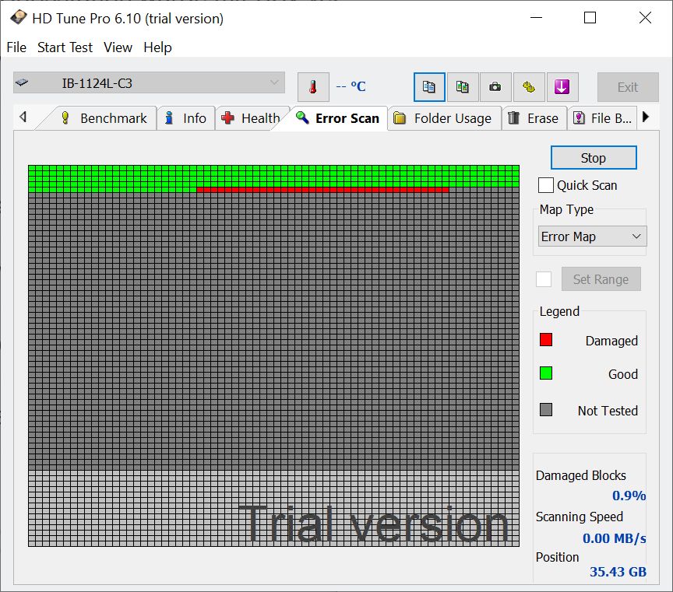
Task: Click the Erase tab trash icon
Action: coord(513,118)
